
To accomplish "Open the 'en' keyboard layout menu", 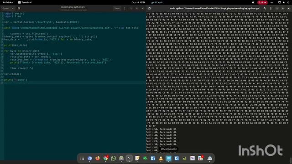I will pos(272,2).
